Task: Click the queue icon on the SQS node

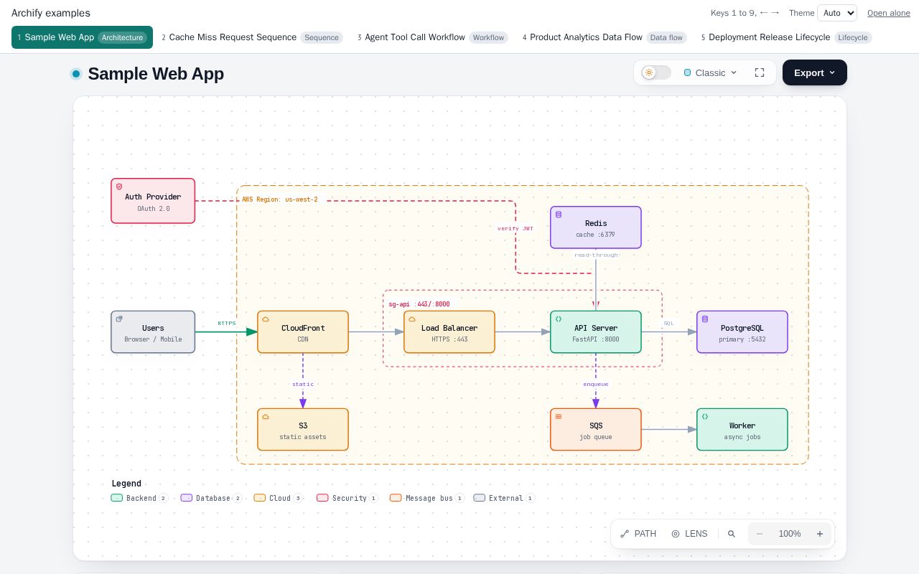Action: (x=559, y=416)
